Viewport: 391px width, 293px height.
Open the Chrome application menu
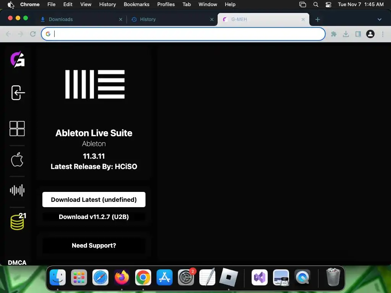click(30, 5)
